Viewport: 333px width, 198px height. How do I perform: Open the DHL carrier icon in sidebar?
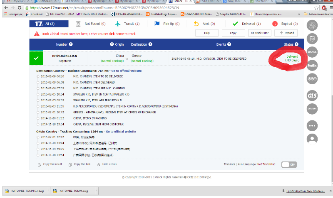[x=312, y=52]
